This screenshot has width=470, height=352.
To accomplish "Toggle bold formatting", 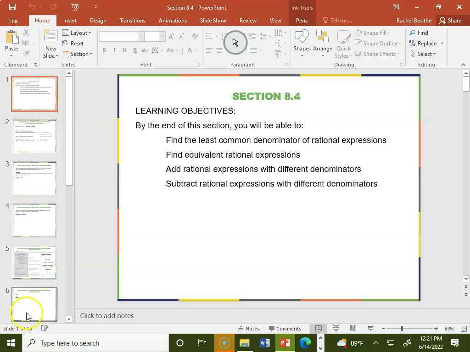I will pyautogui.click(x=104, y=50).
